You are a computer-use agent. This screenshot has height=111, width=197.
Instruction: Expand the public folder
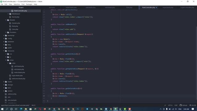coord(4,48)
